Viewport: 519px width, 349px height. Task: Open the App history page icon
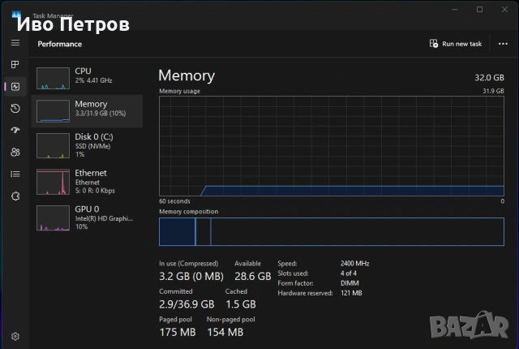click(15, 108)
